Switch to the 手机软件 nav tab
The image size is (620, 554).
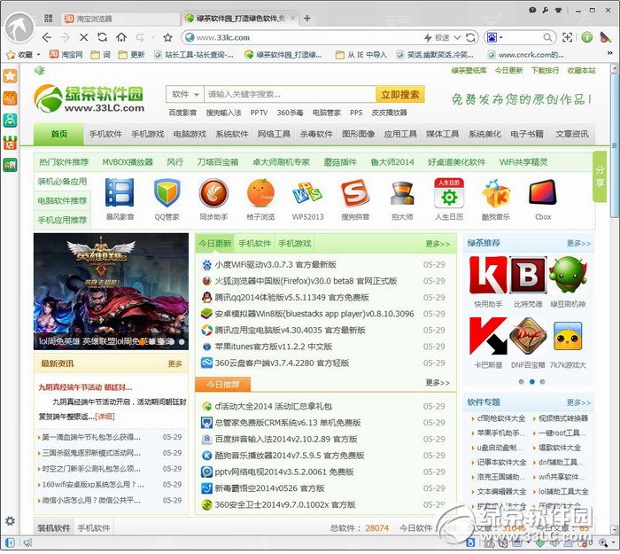(105, 134)
